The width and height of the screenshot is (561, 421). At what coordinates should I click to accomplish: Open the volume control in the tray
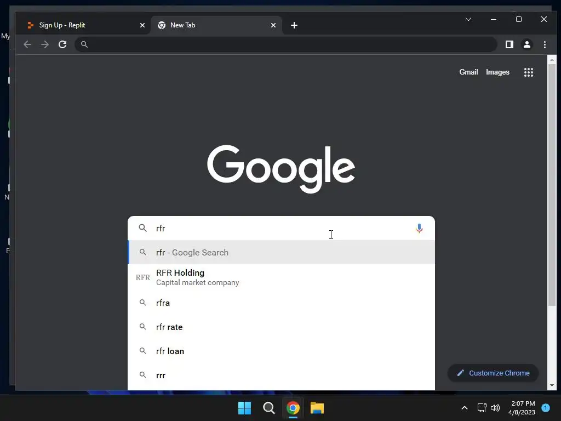click(495, 408)
